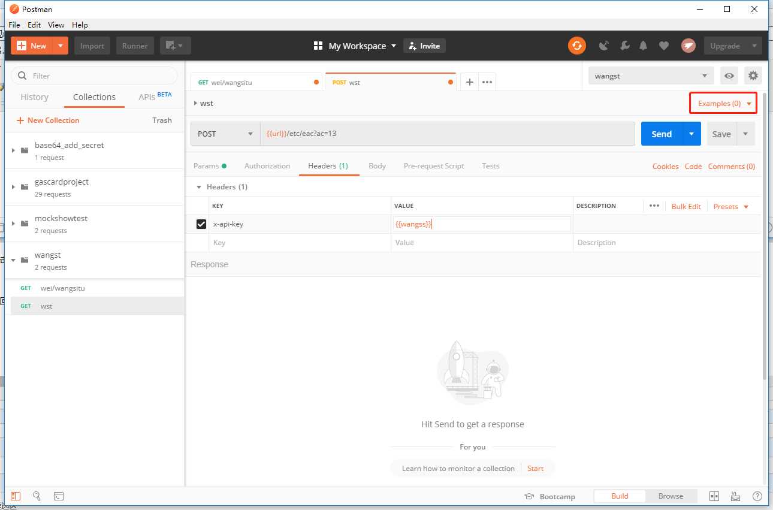Click the new window icon button

coord(175,46)
